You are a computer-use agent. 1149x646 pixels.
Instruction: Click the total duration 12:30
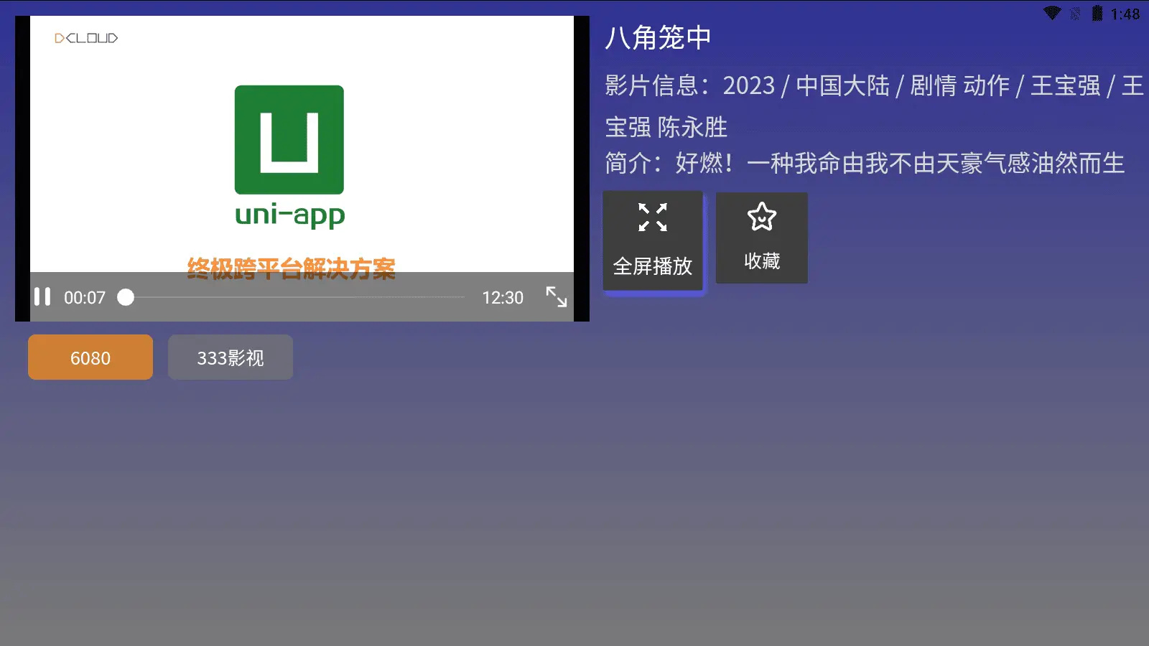[x=503, y=298]
